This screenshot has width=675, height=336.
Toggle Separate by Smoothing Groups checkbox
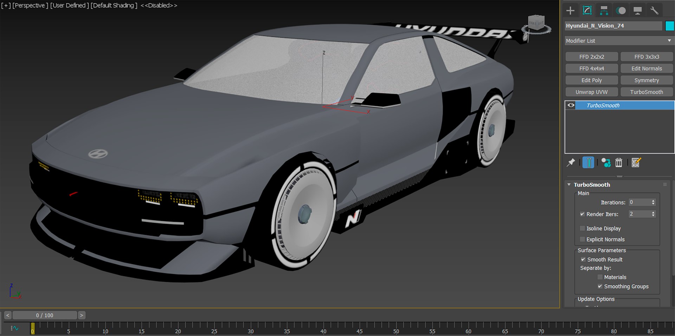point(600,286)
